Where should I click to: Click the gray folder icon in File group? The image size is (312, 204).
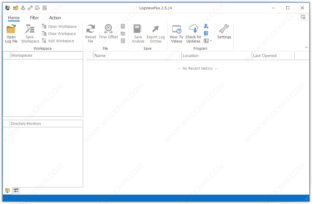click(123, 33)
